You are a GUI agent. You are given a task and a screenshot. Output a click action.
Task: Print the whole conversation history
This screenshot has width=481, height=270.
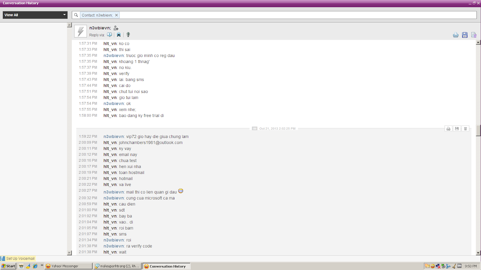coord(455,35)
